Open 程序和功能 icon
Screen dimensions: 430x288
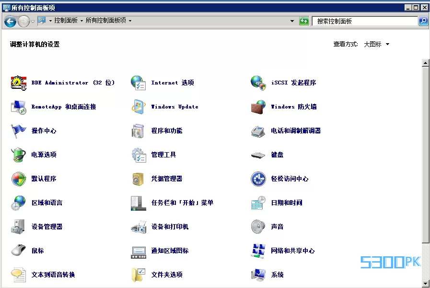[139, 131]
